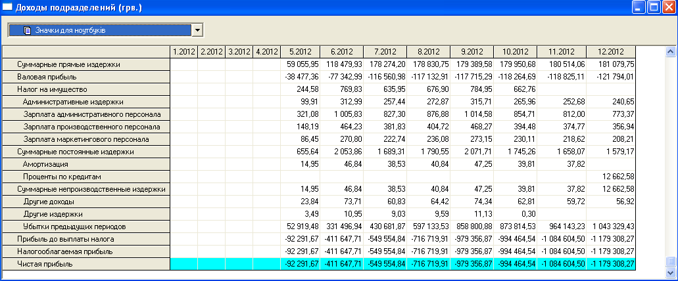
Task: Click admin salary cell 1 014,58
Action: coord(472,114)
